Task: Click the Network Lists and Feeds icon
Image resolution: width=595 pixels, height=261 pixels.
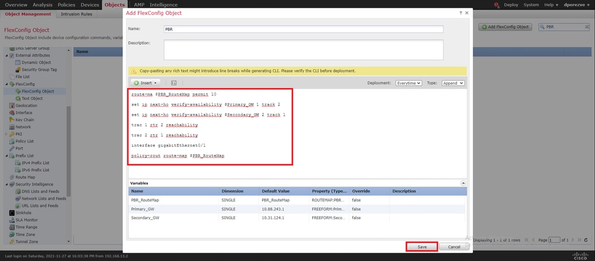Action: pos(18,198)
